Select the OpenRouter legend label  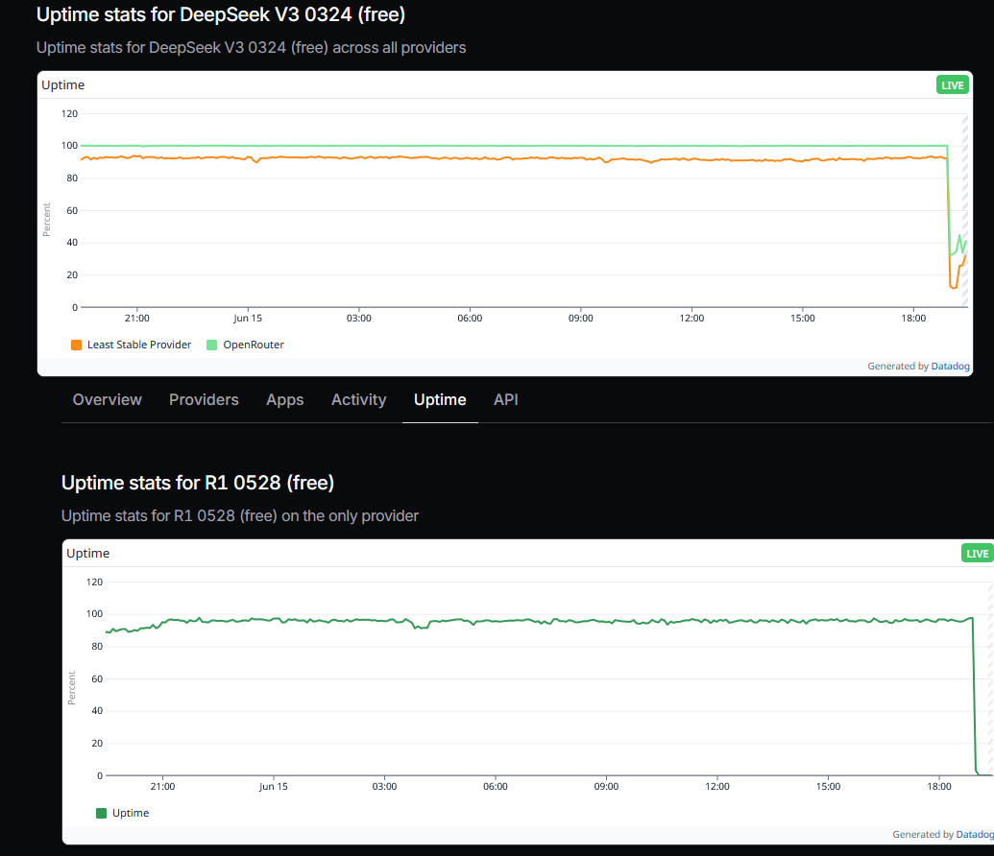[254, 345]
